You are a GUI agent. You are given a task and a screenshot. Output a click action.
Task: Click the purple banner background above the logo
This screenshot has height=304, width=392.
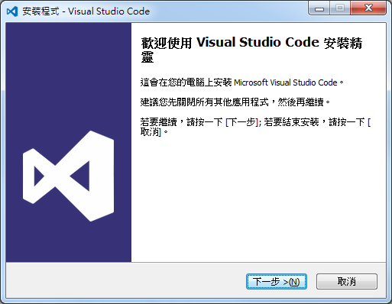[68, 76]
